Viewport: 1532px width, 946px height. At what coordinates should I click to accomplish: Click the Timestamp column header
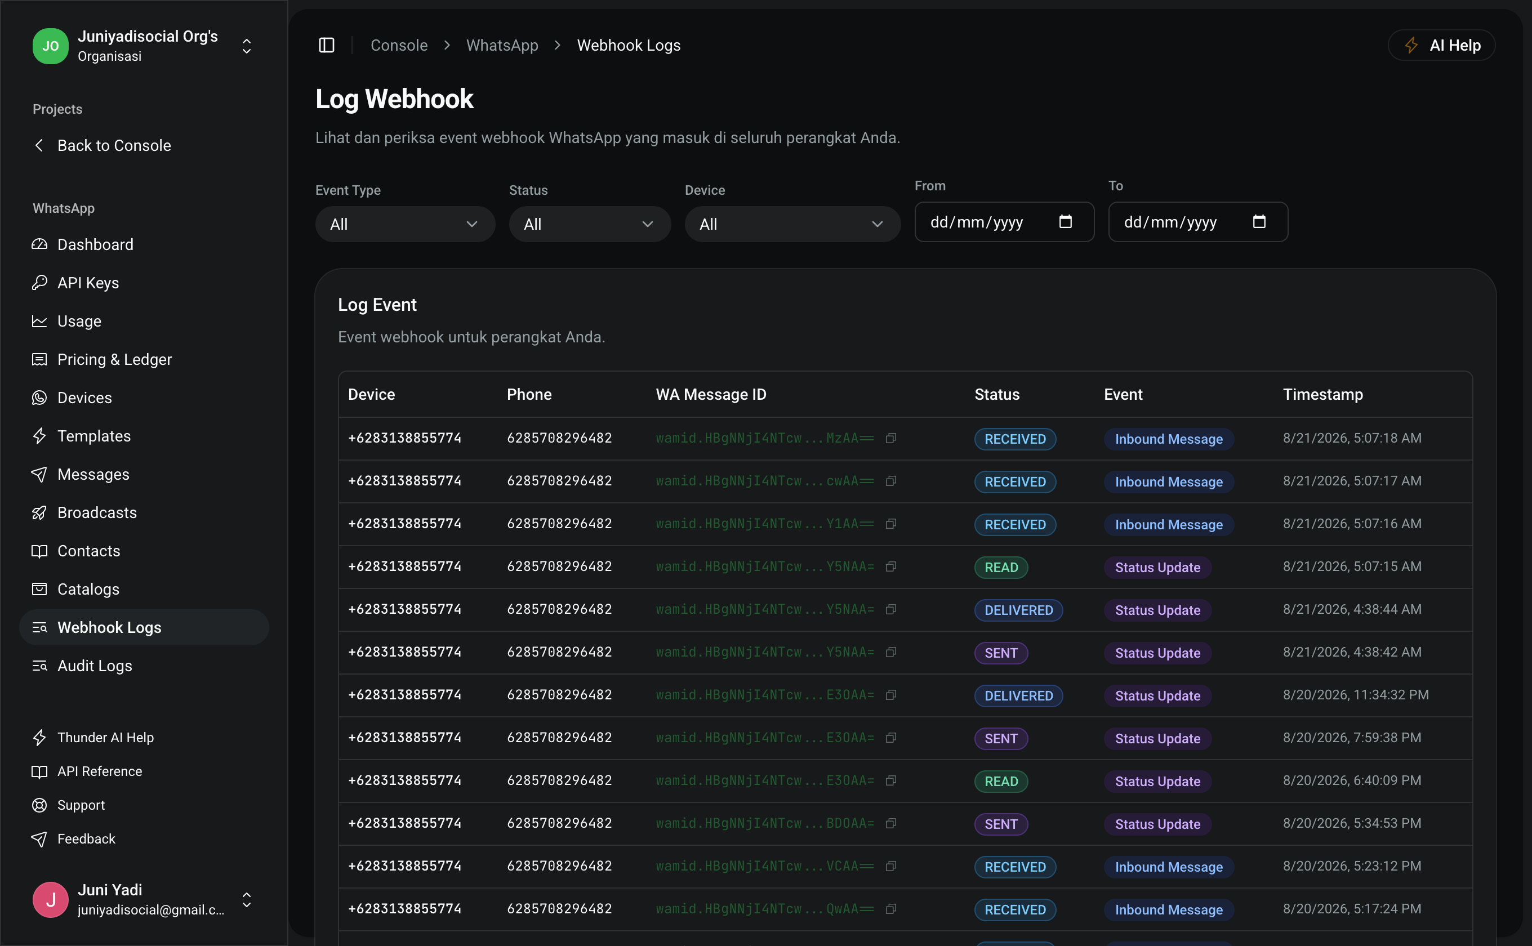coord(1322,394)
